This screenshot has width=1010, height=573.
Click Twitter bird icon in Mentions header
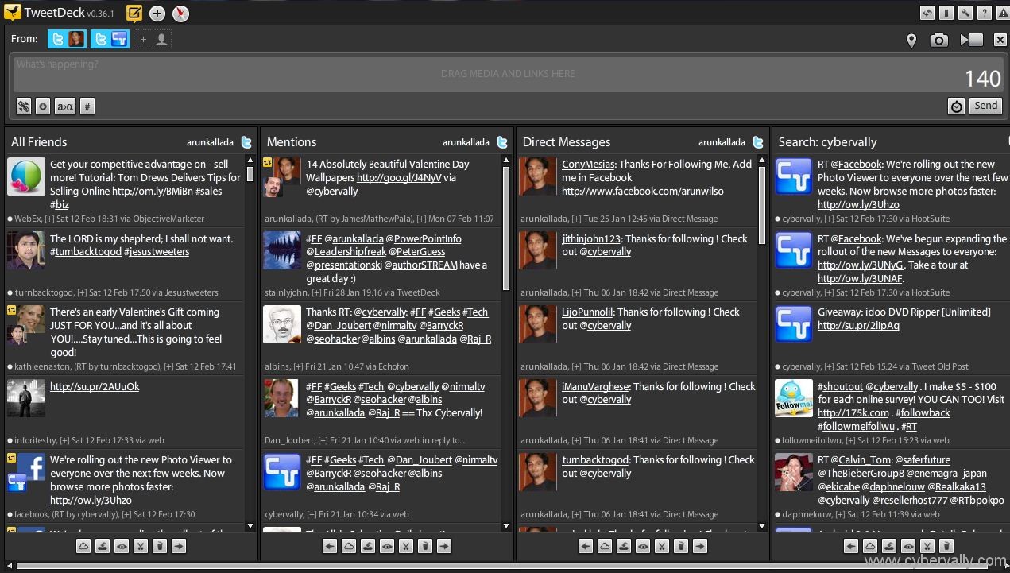tap(502, 142)
